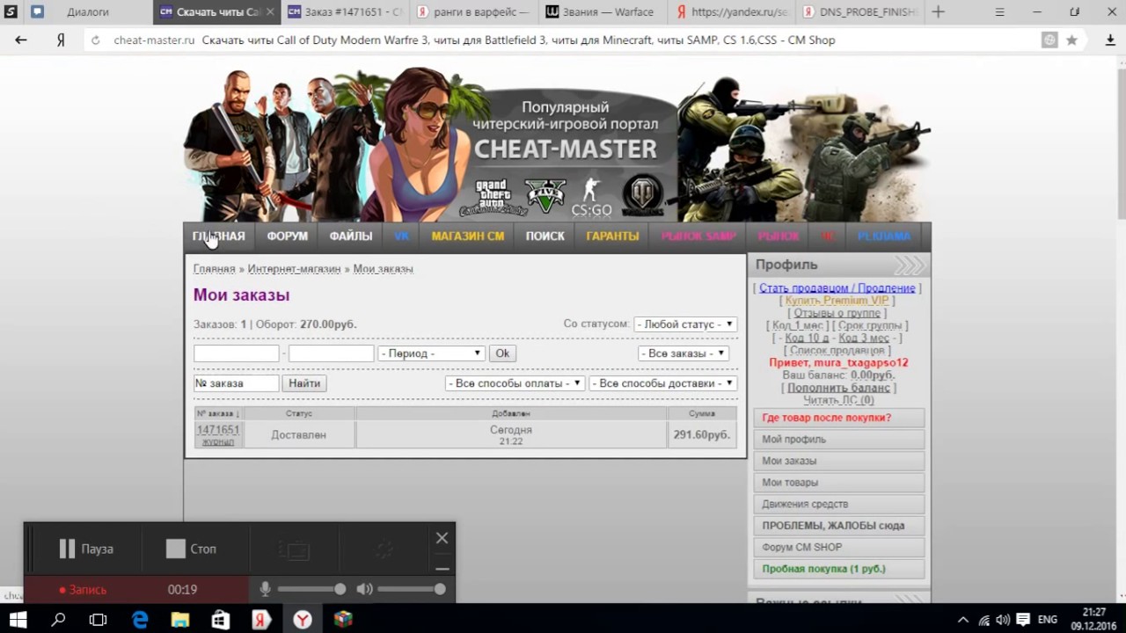This screenshot has width=1126, height=633.
Task: Show hidden system tray icons
Action: [963, 619]
